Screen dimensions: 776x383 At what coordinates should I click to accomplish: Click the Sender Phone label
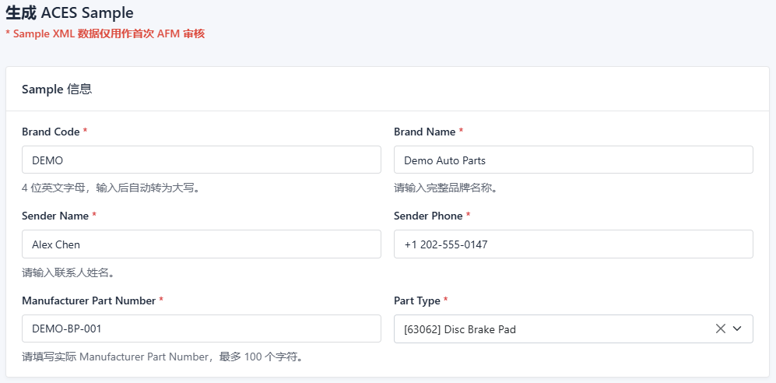click(x=428, y=216)
